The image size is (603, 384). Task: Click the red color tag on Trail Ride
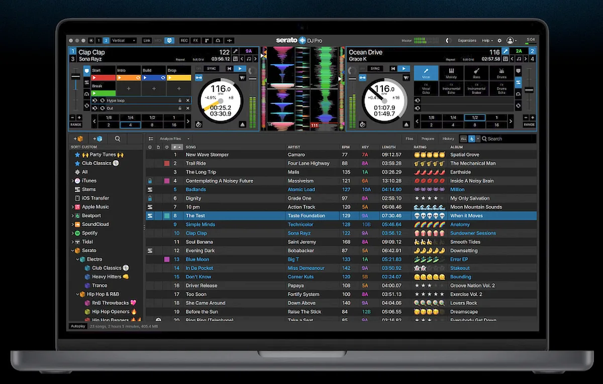pyautogui.click(x=167, y=163)
